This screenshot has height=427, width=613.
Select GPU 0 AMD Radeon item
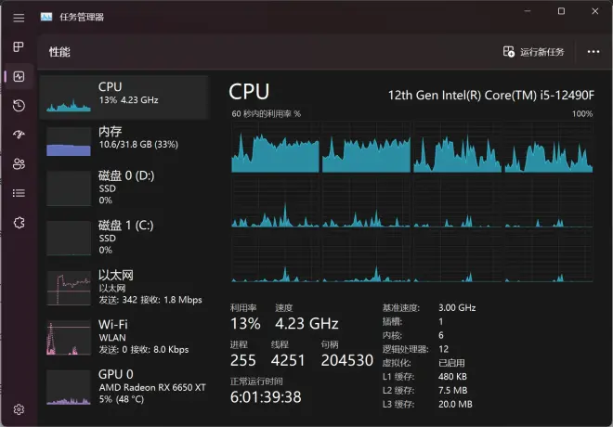[124, 386]
